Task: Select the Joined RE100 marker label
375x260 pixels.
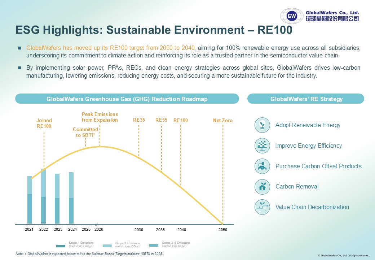Action: [44, 123]
